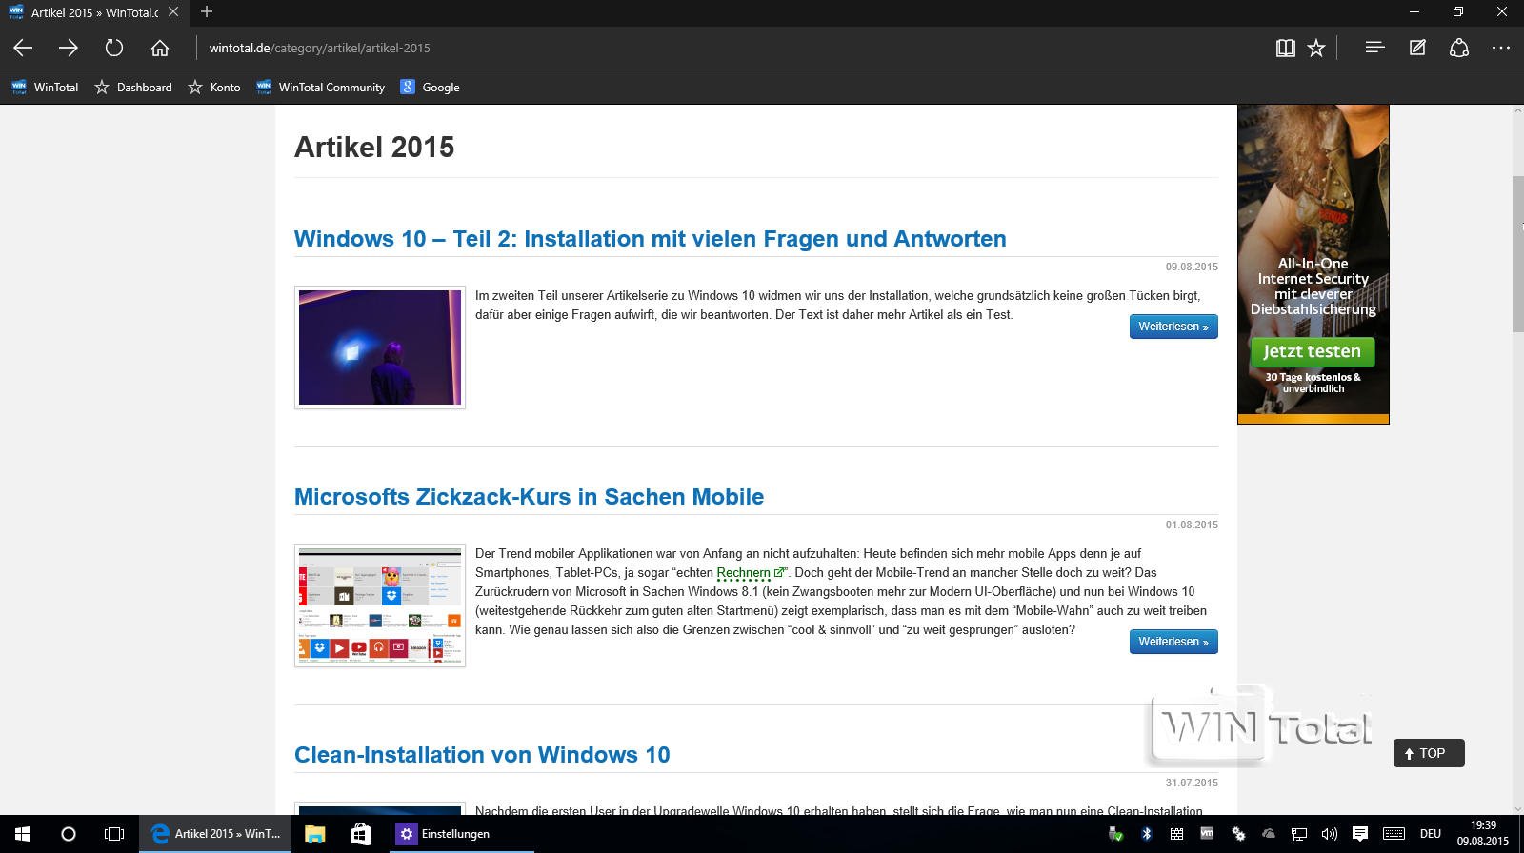
Task: Open the WinTotal favorite in the favorites bar
Action: pos(45,87)
